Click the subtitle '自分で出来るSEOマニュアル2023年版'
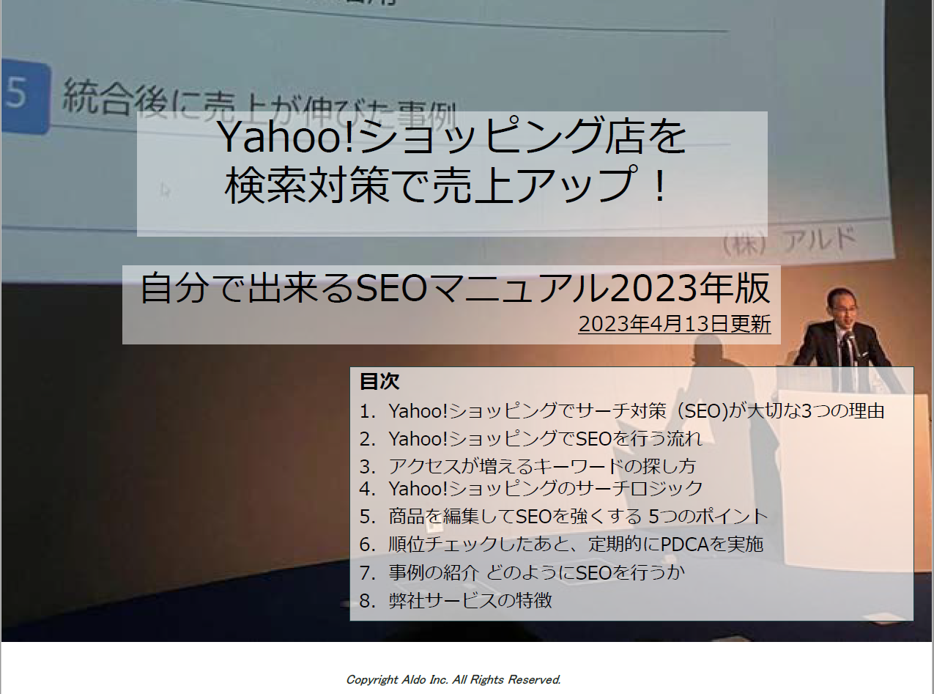This screenshot has height=694, width=934. pos(455,289)
